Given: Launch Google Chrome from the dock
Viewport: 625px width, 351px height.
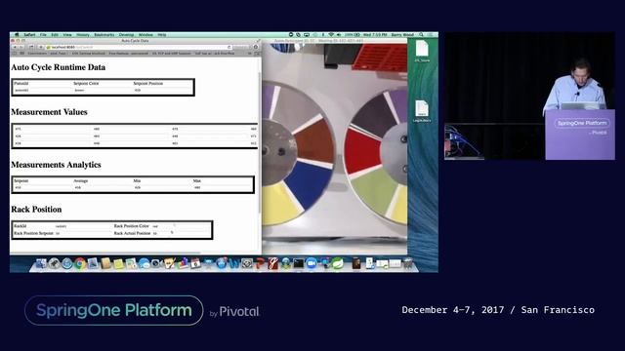Looking at the screenshot, I should click(x=80, y=263).
